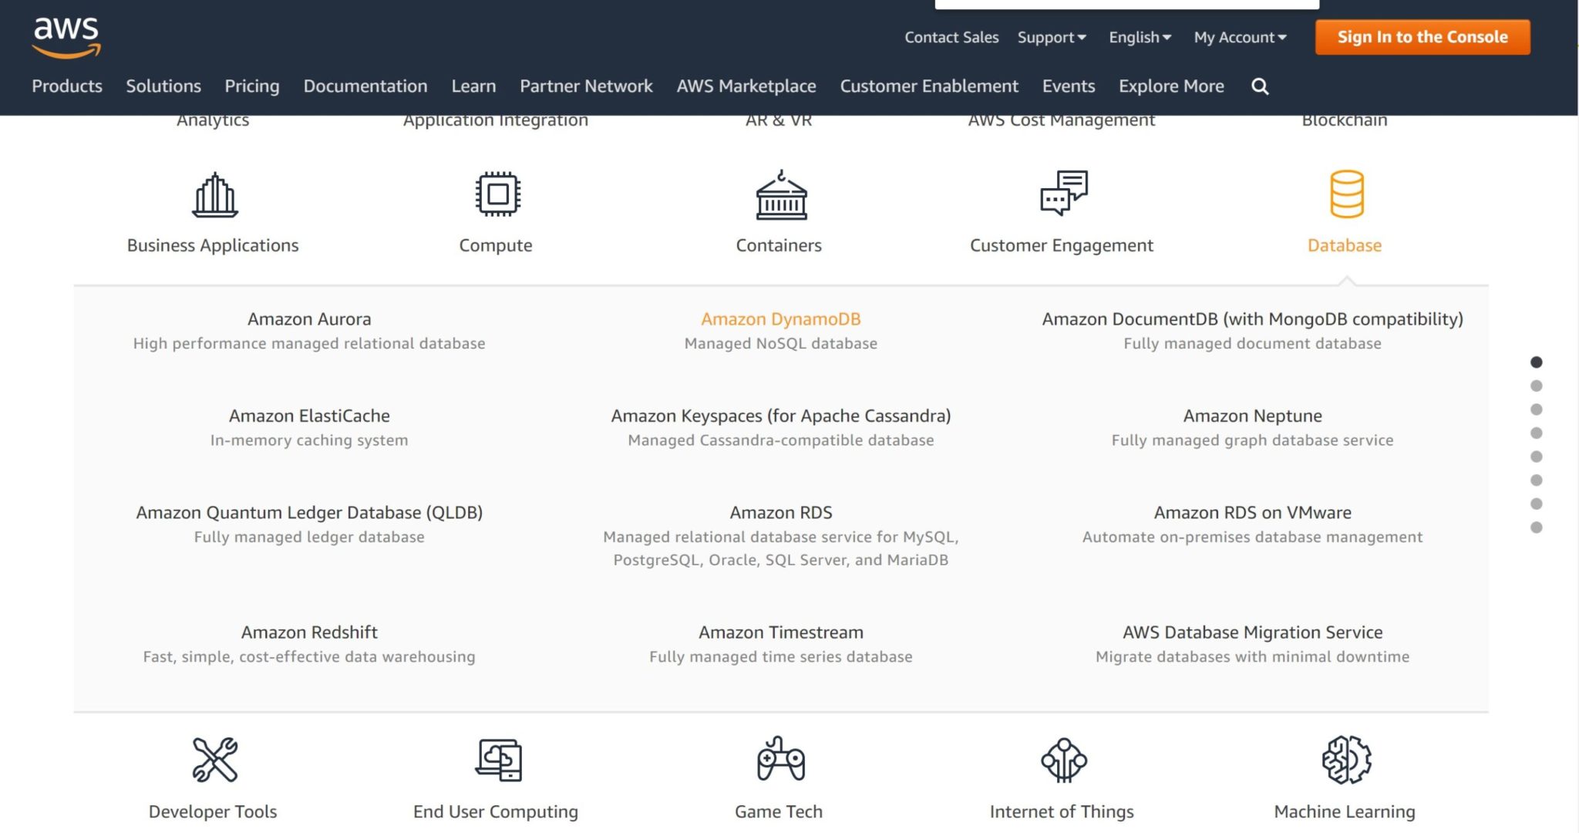This screenshot has height=833, width=1579.
Task: Click the Contact Sales link
Action: tap(951, 37)
